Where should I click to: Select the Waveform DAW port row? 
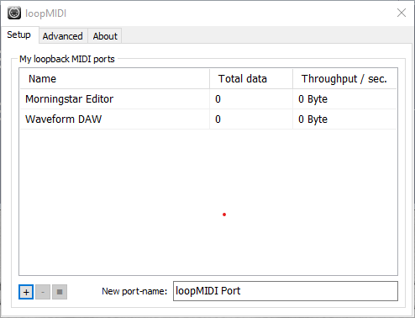(208, 119)
